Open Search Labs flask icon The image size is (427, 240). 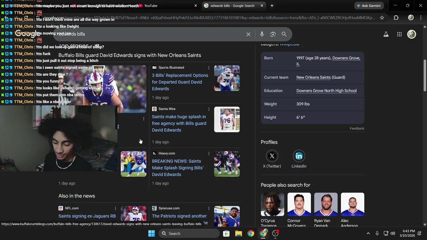coord(386,34)
